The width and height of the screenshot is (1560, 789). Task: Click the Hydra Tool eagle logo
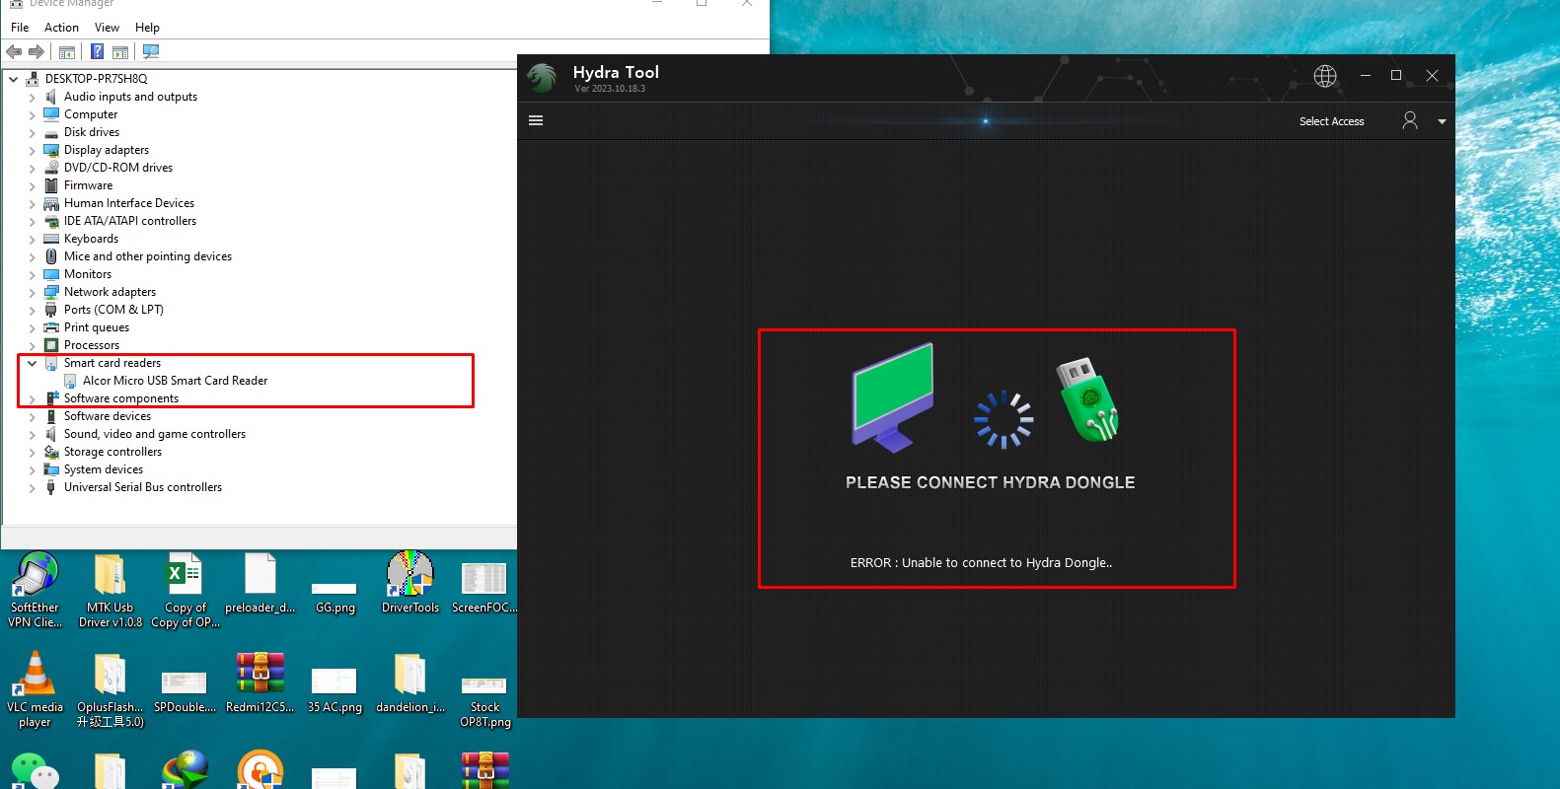click(542, 77)
